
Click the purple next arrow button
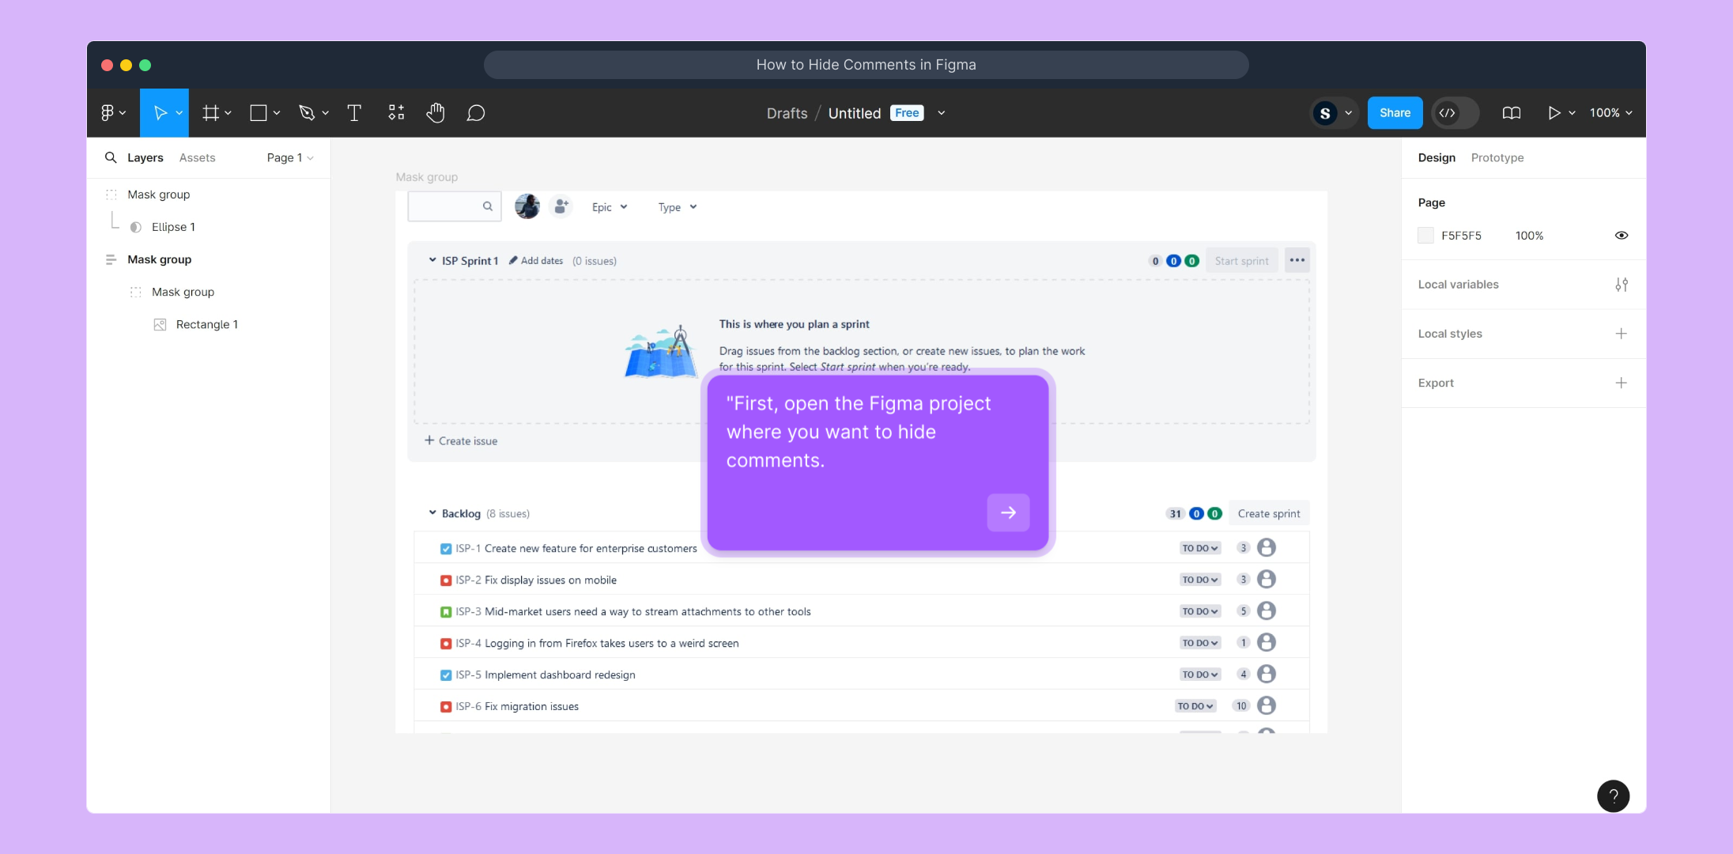1008,512
